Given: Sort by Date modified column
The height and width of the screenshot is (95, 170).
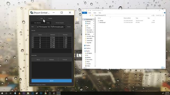Looking at the screenshot, I should (127, 18).
